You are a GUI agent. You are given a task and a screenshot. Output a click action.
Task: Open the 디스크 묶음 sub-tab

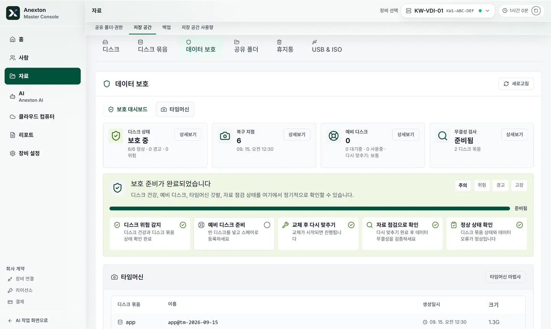point(153,46)
